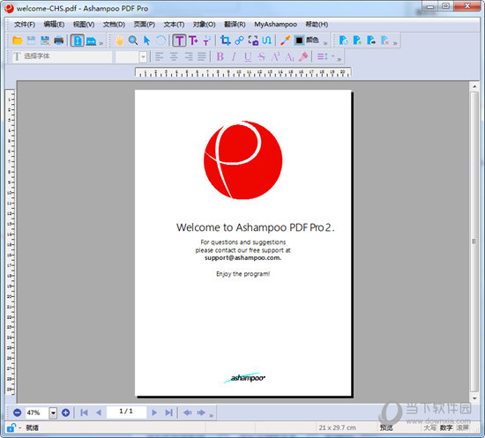Open the font size dropdown
Viewport: 485px width, 438px height.
click(x=143, y=57)
